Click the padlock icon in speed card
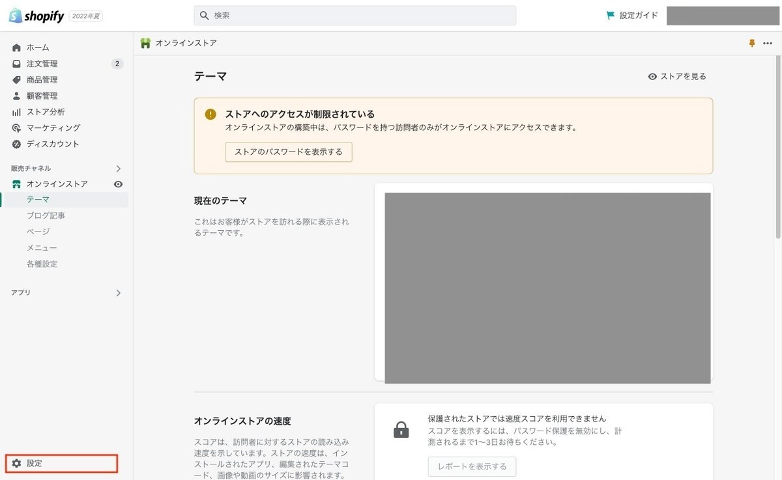This screenshot has width=782, height=480. tap(401, 430)
